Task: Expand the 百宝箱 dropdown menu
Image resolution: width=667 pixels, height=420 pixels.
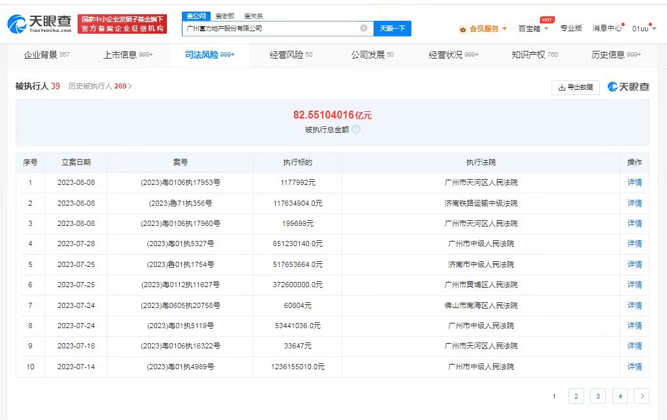Action: pos(546,29)
